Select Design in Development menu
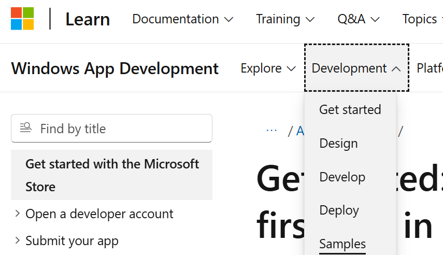 click(338, 144)
